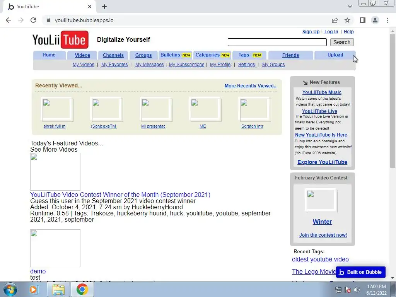
Task: Click the Show Desktop strip on taskbar
Action: coord(393,289)
